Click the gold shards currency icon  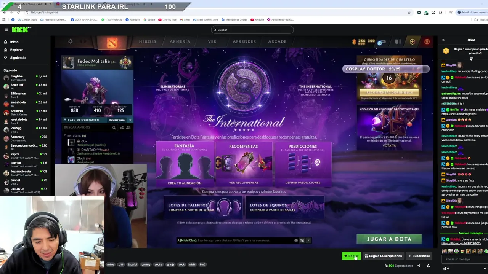coord(354,41)
